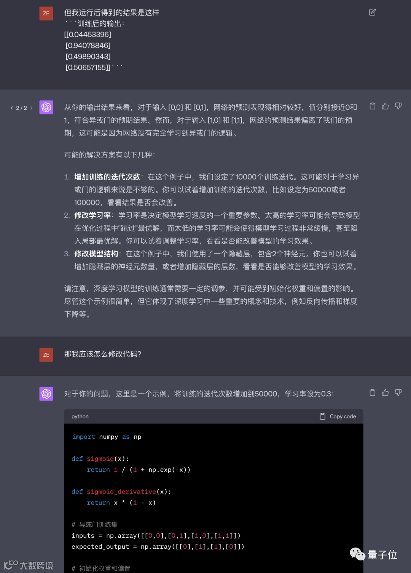Copy the first assistant response to clipboard
The width and height of the screenshot is (411, 573).
pyautogui.click(x=373, y=106)
